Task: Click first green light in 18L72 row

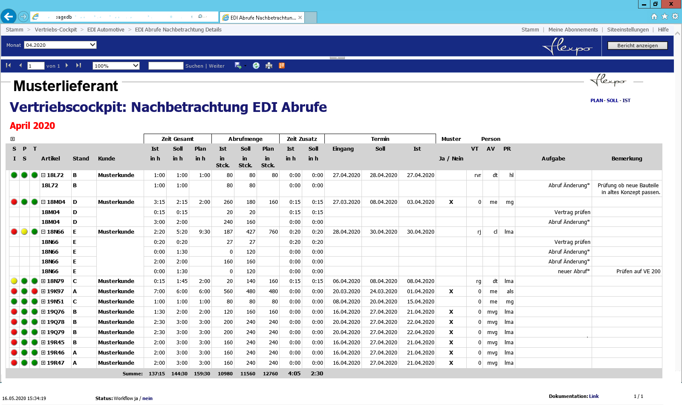Action: tap(14, 175)
